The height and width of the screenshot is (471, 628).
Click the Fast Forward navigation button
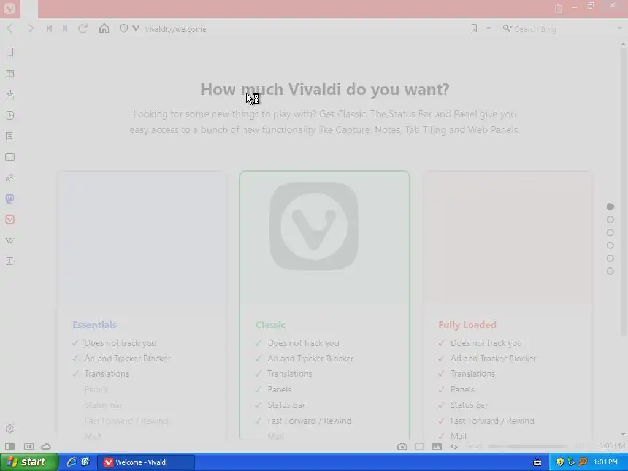(x=65, y=29)
